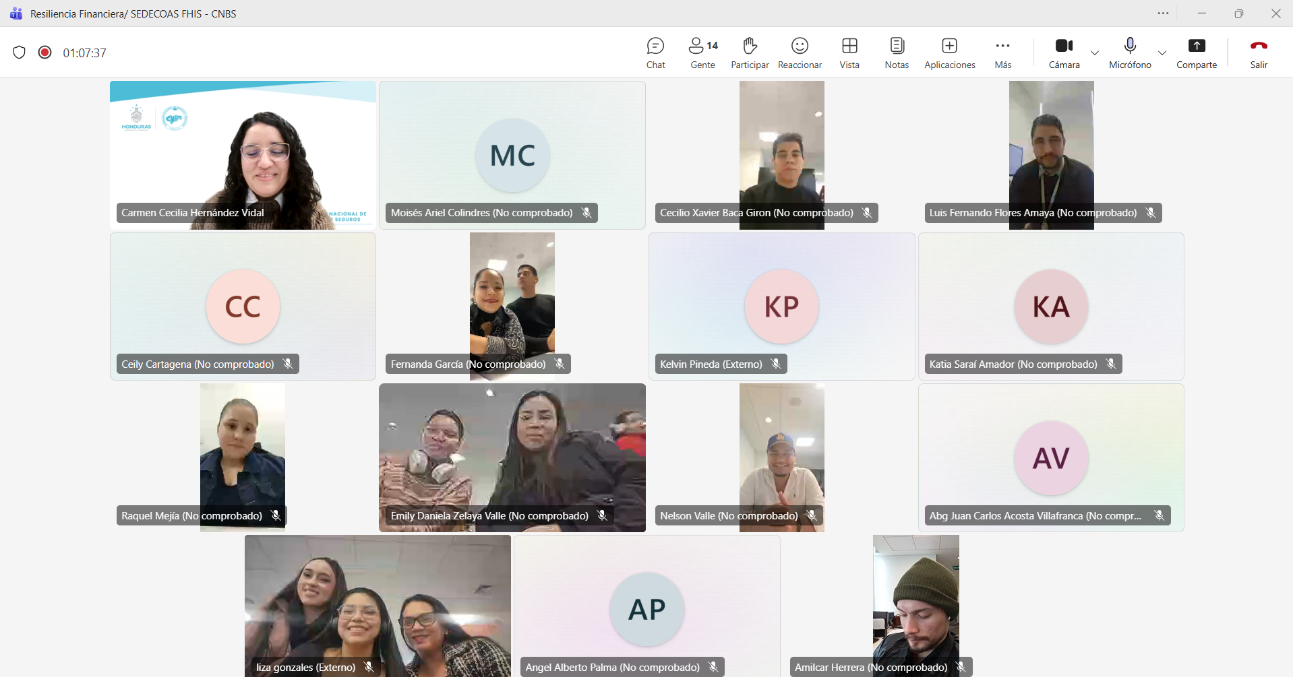
Task: Select Carmen Cecilia Hernández Vidal's video tile
Action: [x=243, y=155]
